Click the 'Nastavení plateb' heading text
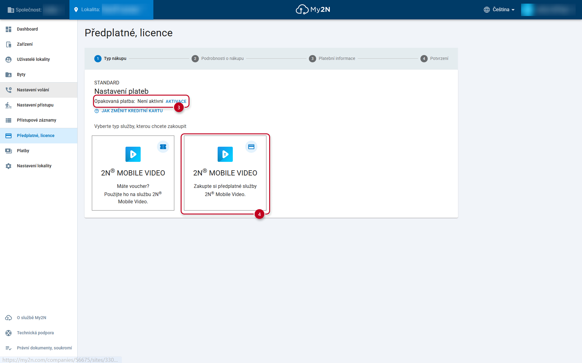 click(121, 91)
